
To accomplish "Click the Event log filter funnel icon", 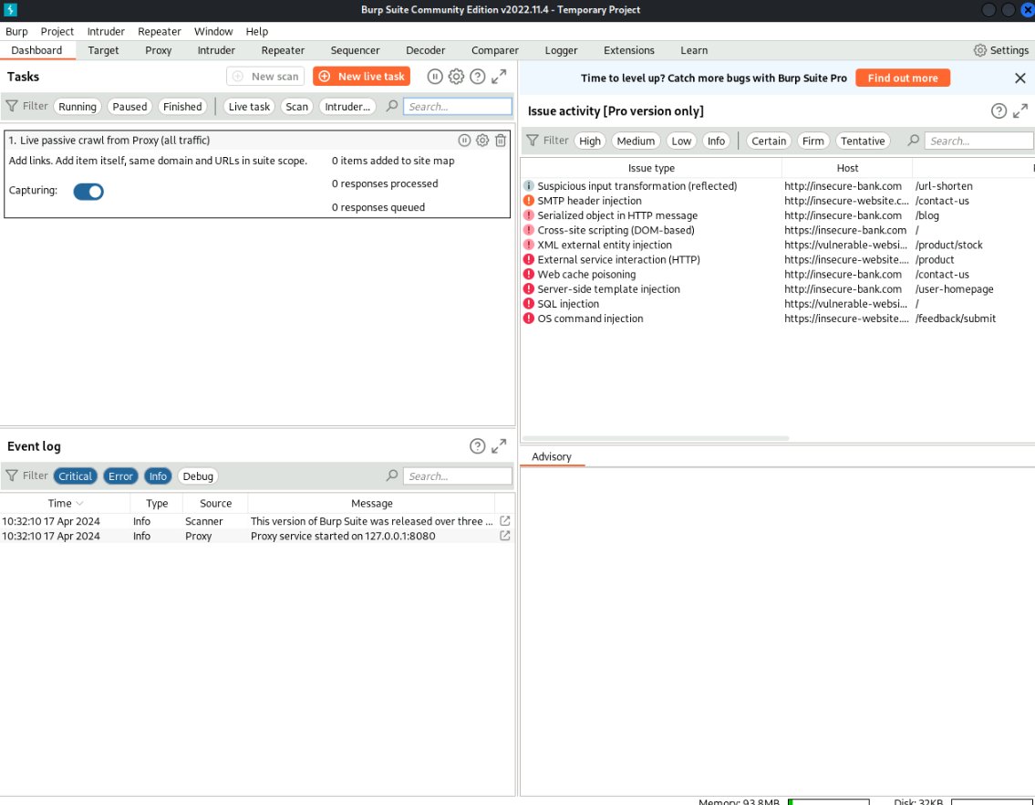I will (x=12, y=476).
